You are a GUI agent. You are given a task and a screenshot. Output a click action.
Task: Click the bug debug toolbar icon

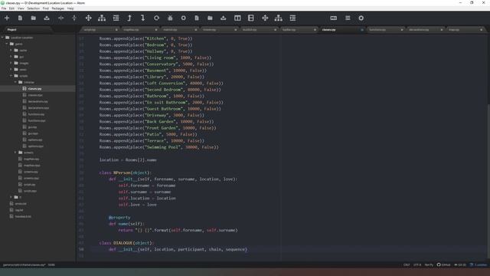pos(170,18)
